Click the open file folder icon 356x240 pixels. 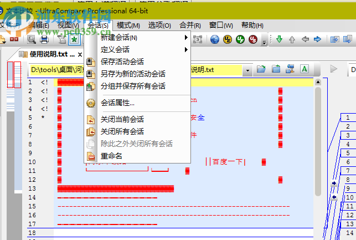click(261, 69)
